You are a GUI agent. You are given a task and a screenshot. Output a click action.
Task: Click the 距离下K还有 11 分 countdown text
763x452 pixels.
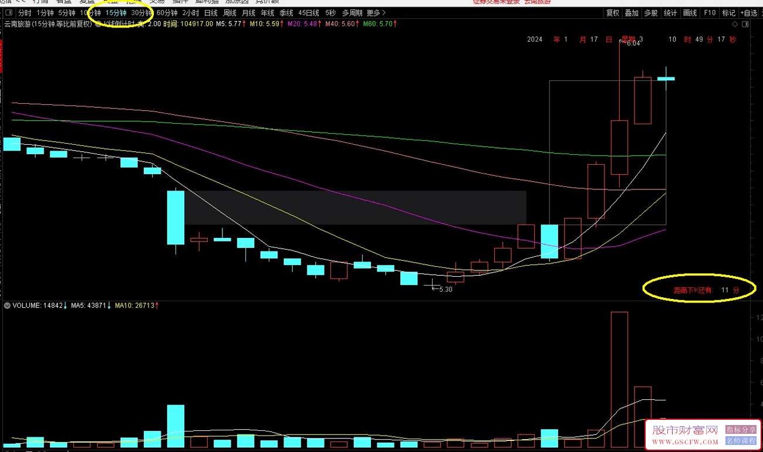click(x=707, y=290)
